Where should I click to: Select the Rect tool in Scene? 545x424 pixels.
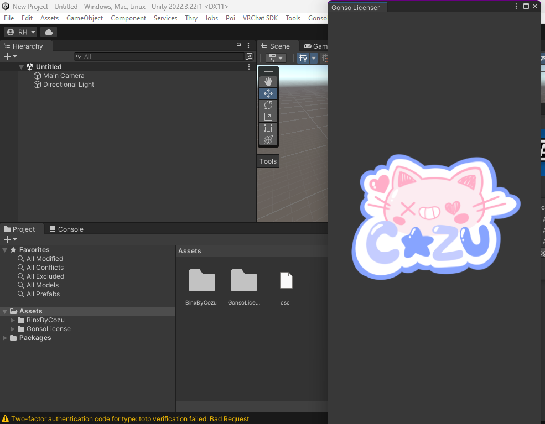pyautogui.click(x=268, y=128)
